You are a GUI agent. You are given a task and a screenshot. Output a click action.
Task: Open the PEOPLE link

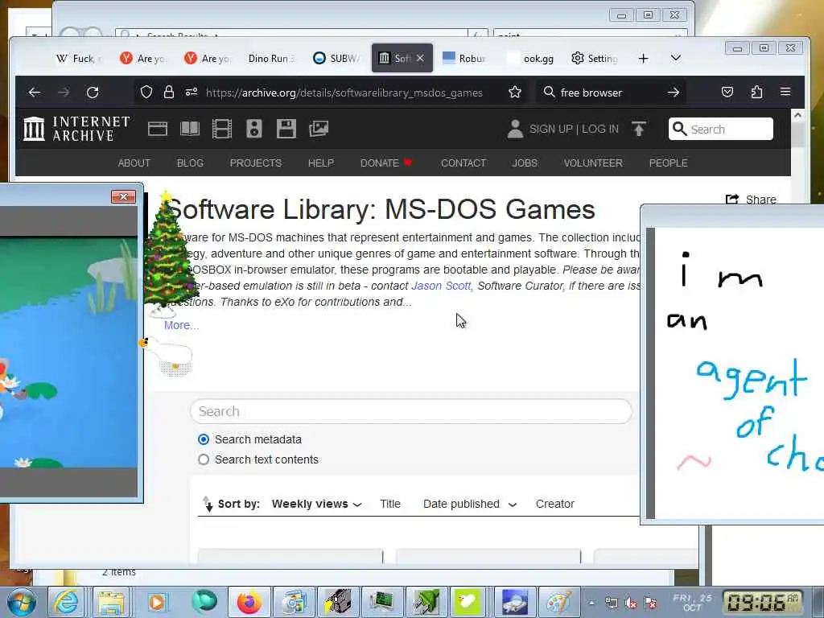pyautogui.click(x=669, y=163)
